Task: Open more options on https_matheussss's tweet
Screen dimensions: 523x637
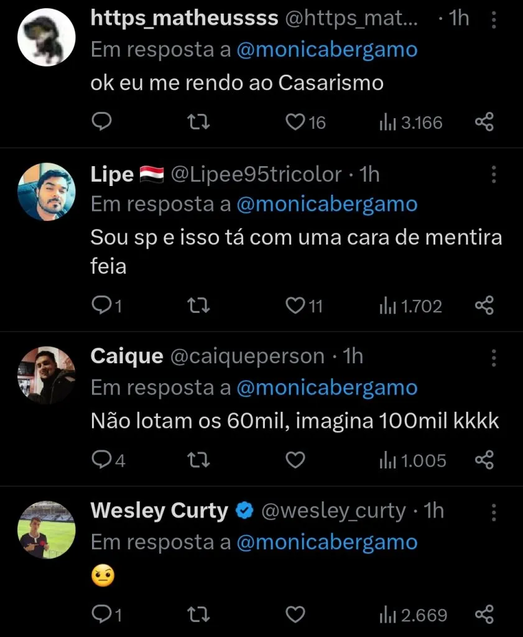Action: (x=494, y=21)
